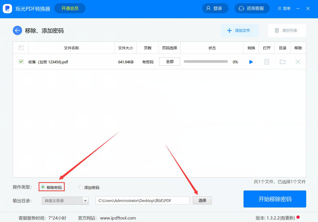Click the 文件大小 column header
The image size is (318, 222).
click(126, 48)
